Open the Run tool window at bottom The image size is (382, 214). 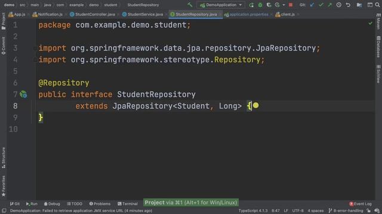(32, 204)
